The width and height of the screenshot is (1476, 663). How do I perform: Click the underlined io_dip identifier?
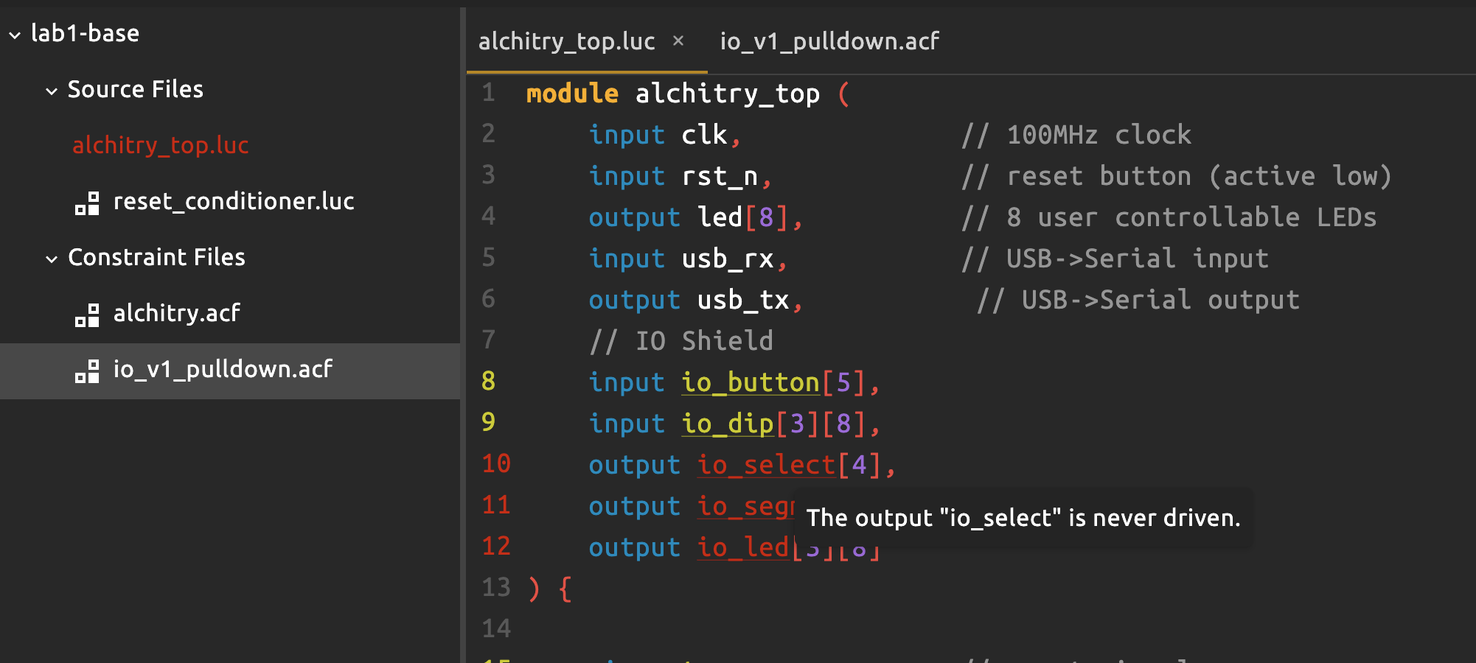727,424
